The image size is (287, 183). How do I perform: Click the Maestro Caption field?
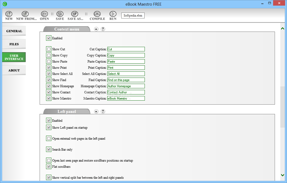click(x=126, y=98)
